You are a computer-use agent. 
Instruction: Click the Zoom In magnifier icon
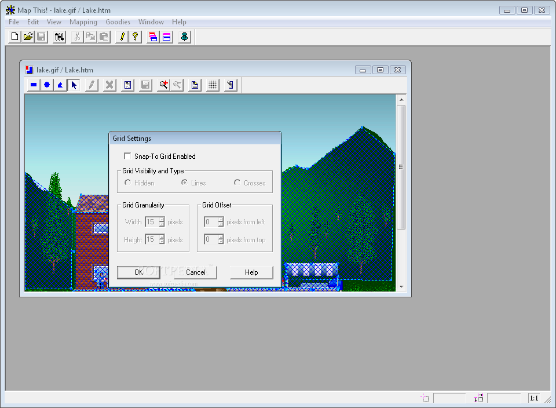[x=163, y=85]
